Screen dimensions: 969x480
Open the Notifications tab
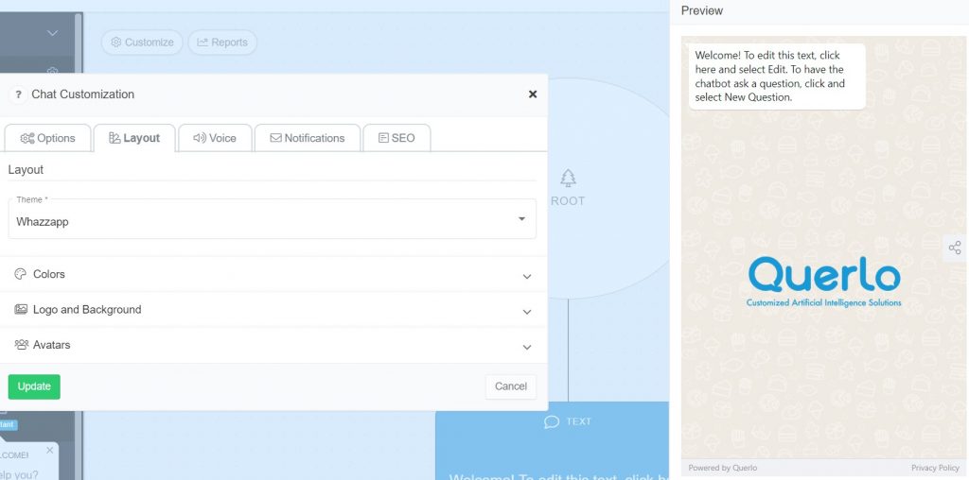pyautogui.click(x=308, y=138)
